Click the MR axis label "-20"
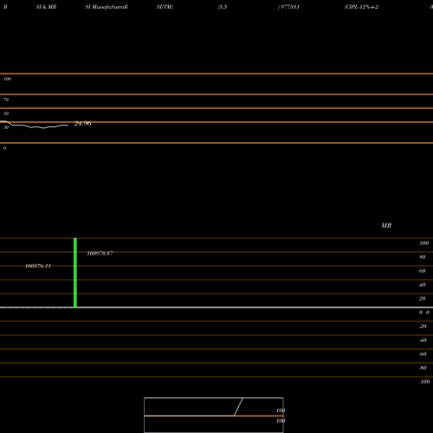Screen dimensions: 433x433 (x=423, y=326)
